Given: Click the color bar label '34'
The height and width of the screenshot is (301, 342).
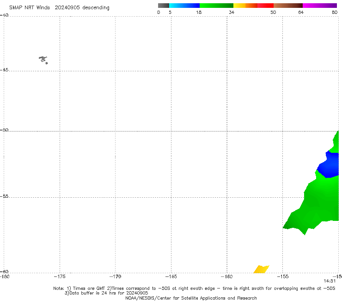Looking at the screenshot, I should (x=232, y=12).
